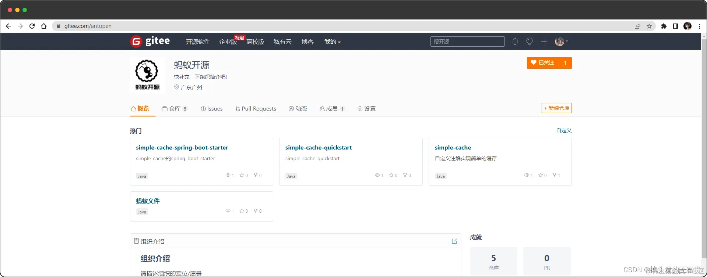The width and height of the screenshot is (707, 277).
Task: Click the star count on simple-cache-quickstart card
Action: point(393,175)
